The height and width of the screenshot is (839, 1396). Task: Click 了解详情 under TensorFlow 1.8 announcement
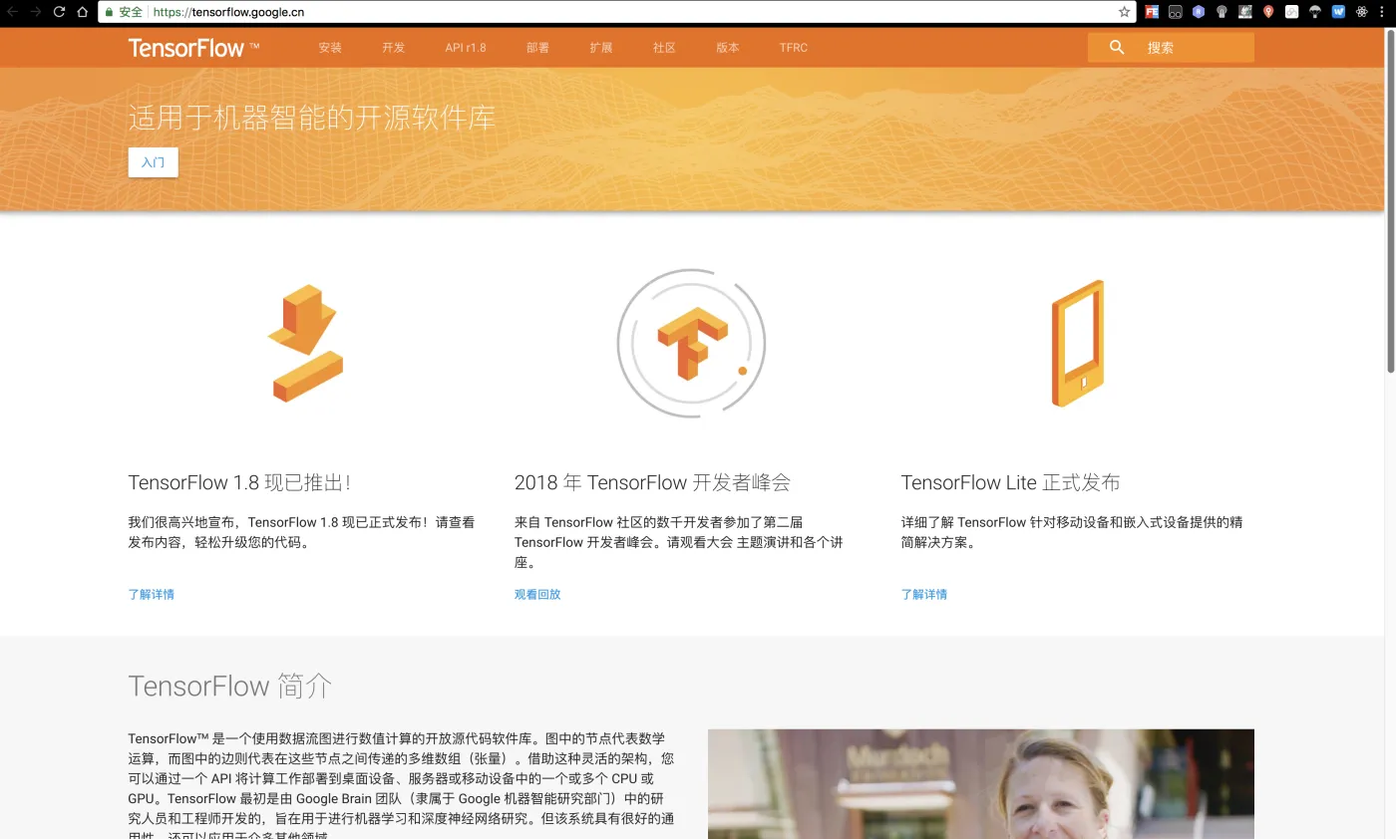click(x=152, y=594)
